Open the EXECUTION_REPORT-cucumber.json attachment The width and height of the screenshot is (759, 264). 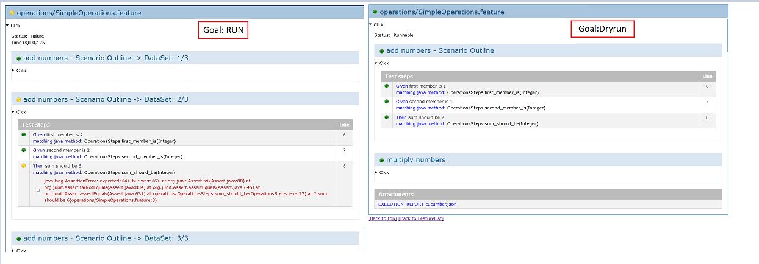(417, 204)
